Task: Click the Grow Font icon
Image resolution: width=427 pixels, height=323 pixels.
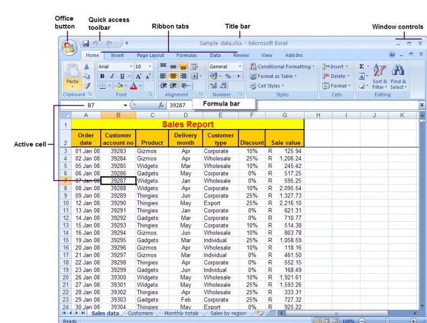Action: (139, 76)
